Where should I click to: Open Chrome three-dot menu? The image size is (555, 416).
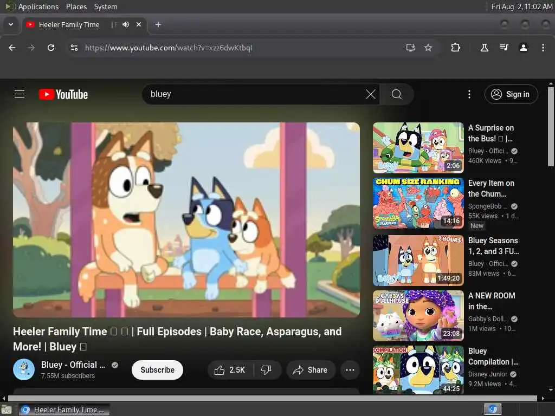(x=543, y=48)
